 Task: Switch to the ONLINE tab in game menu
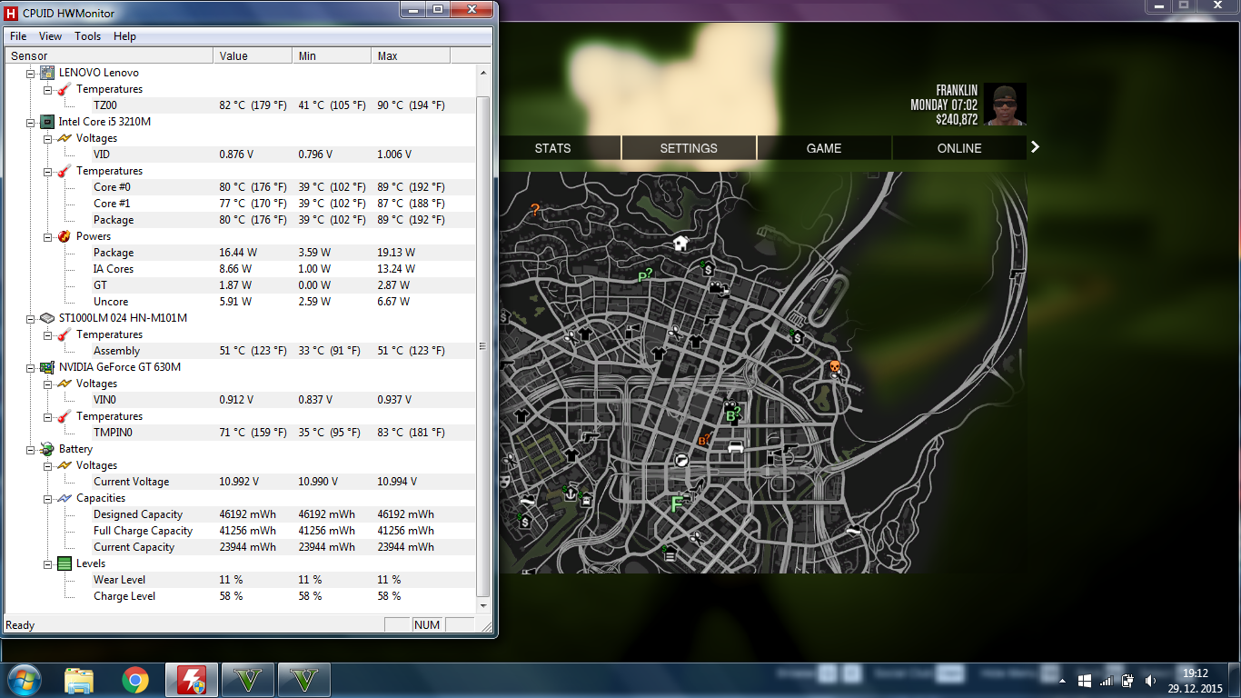click(959, 148)
